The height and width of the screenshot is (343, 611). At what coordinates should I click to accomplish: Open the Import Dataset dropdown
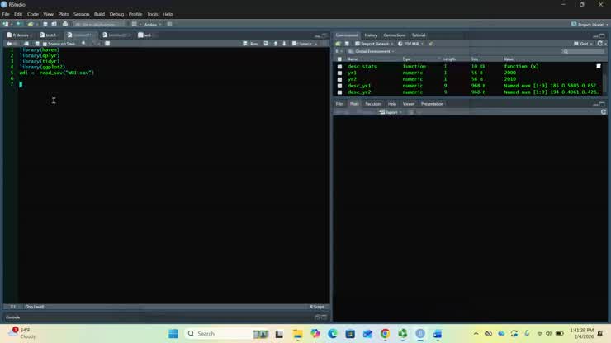(374, 44)
